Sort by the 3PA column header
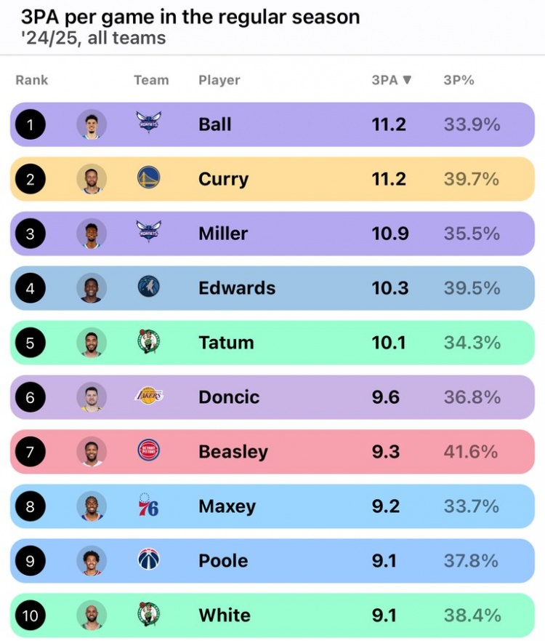The image size is (545, 641). click(391, 80)
